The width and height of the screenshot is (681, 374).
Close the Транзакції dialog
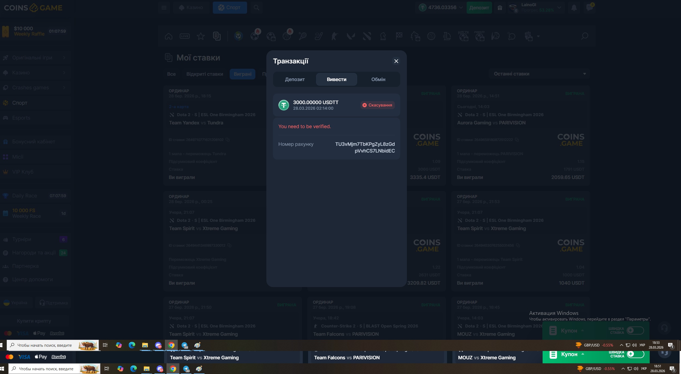click(396, 61)
